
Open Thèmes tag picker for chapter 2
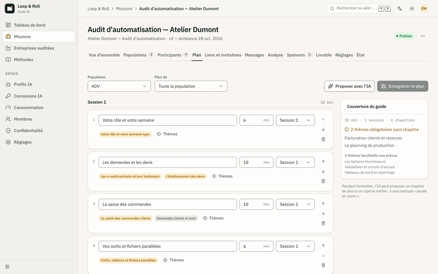tap(223, 176)
